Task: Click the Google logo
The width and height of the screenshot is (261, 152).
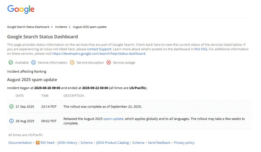Action: pyautogui.click(x=21, y=9)
